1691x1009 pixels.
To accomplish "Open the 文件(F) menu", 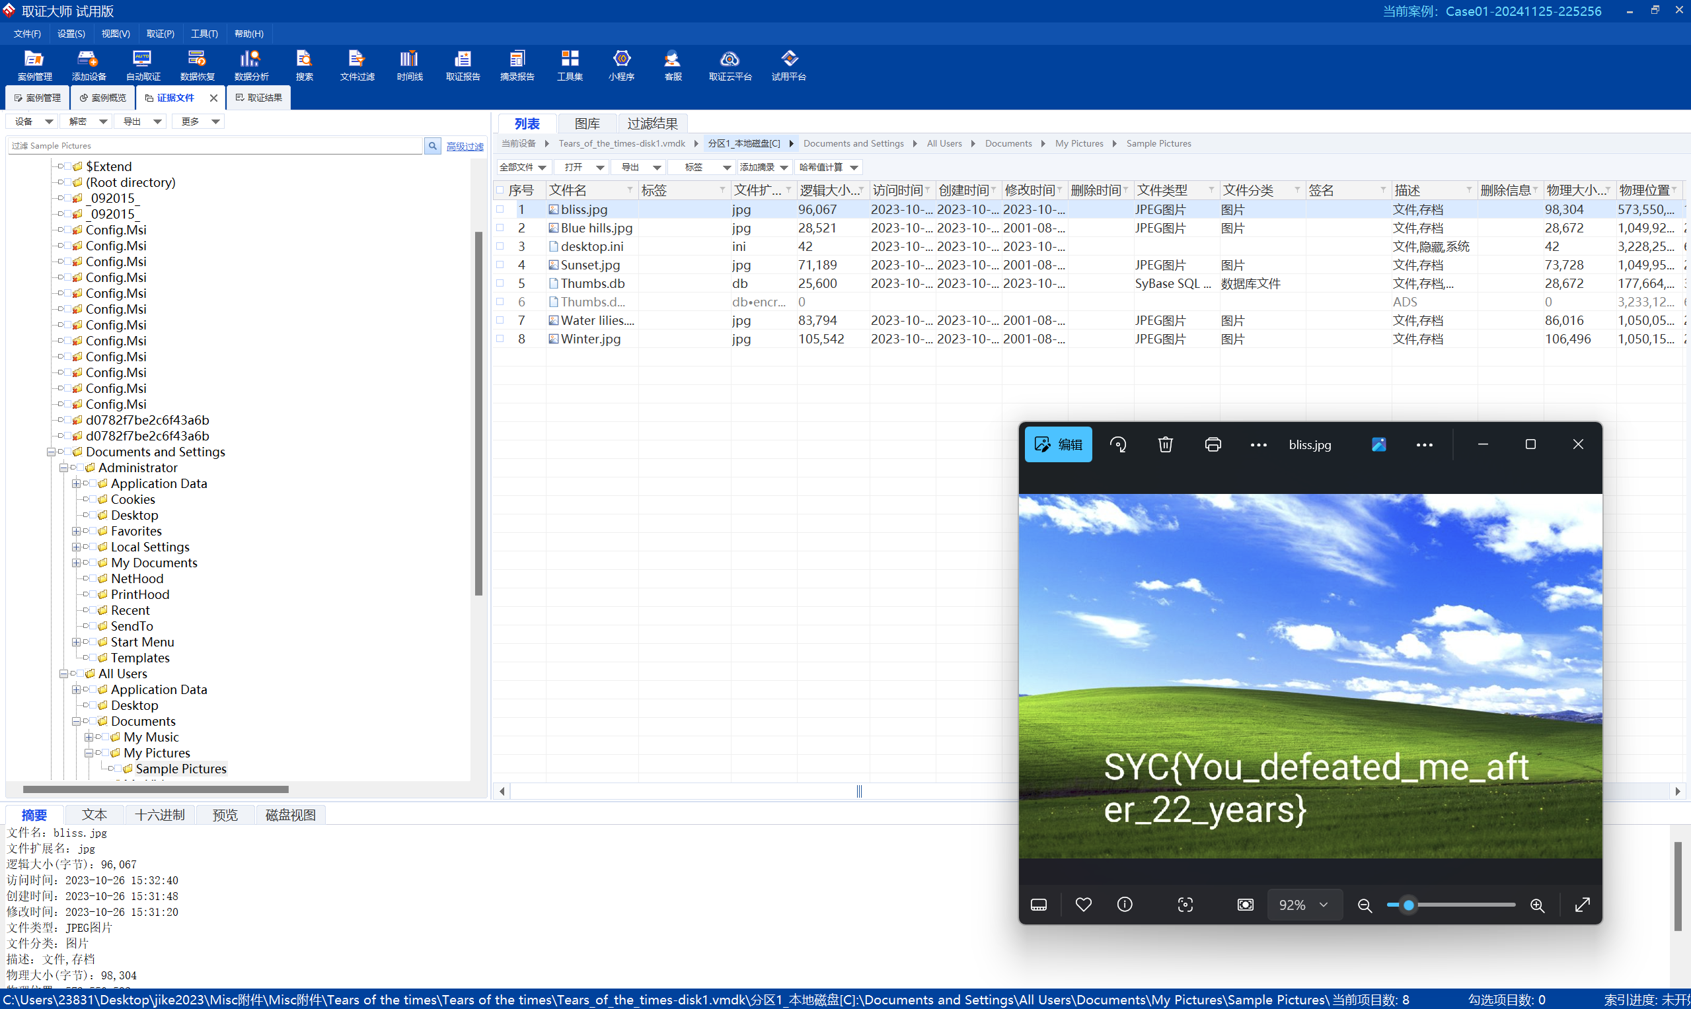I will (x=27, y=33).
